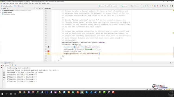Click the Project Structure icon in toolbar
Screen dimensions: 174x97
160,6
